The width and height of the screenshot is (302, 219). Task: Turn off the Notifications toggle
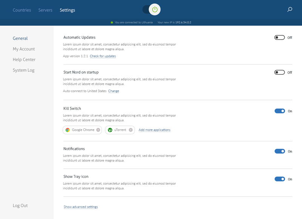coord(280,151)
